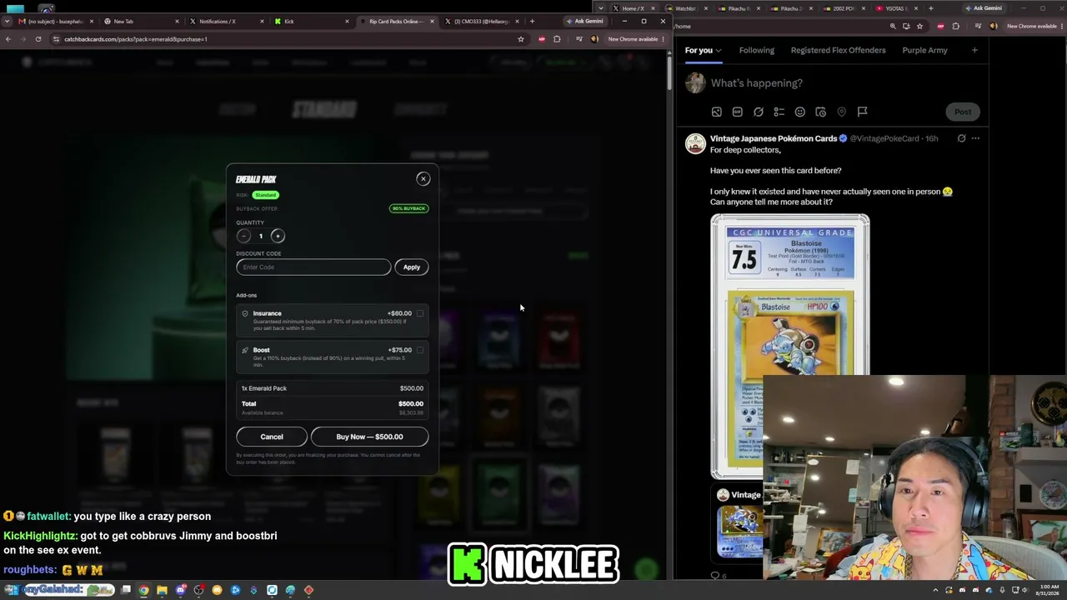Show hidden system tray icons
The height and width of the screenshot is (600, 1067).
(935, 590)
